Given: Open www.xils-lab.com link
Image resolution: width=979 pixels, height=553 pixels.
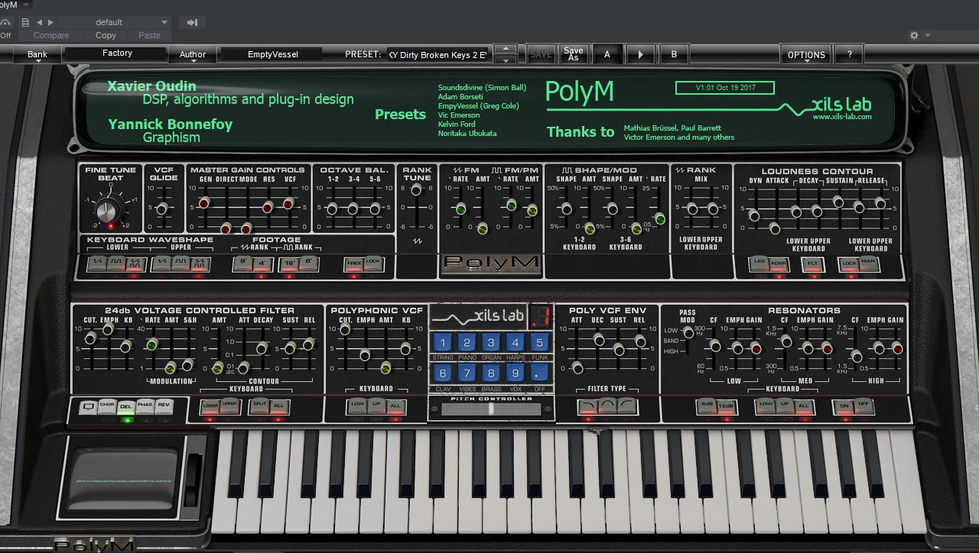Looking at the screenshot, I should tap(841, 117).
